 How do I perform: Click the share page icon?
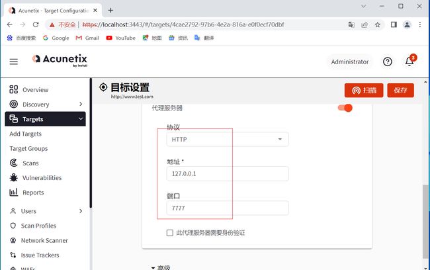click(x=365, y=25)
